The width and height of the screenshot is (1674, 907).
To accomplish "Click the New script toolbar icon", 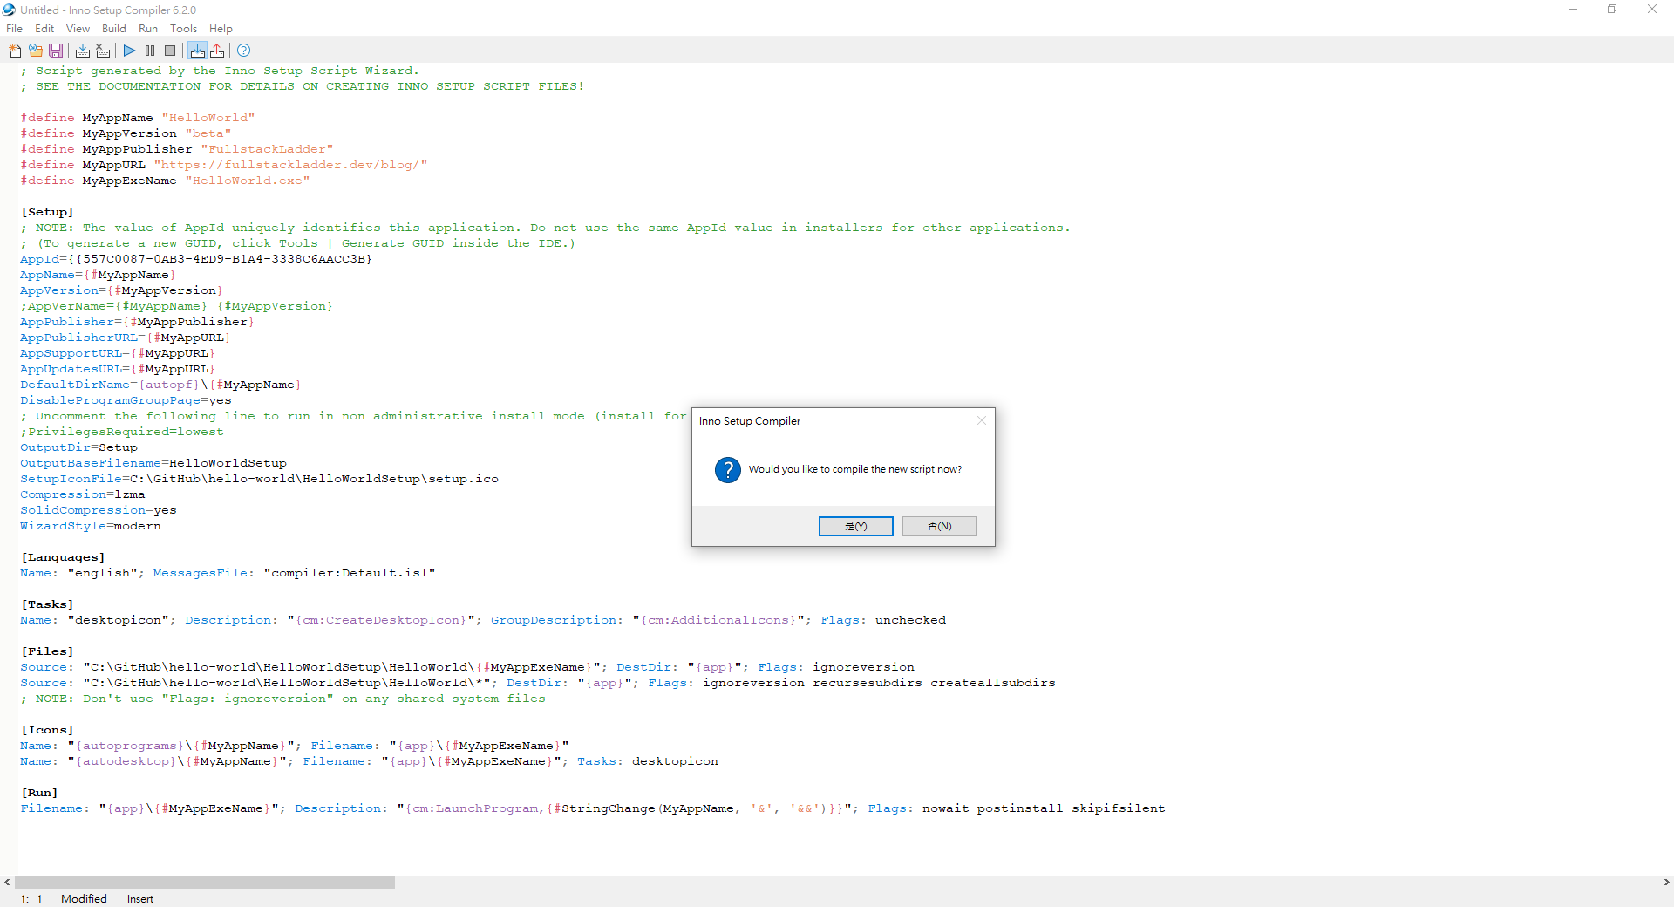I will tap(15, 51).
